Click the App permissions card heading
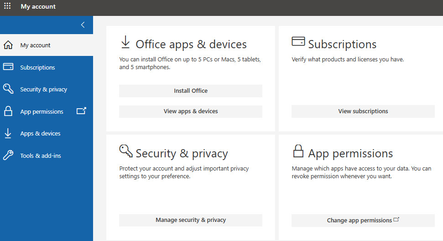The width and height of the screenshot is (443, 241). click(x=350, y=153)
